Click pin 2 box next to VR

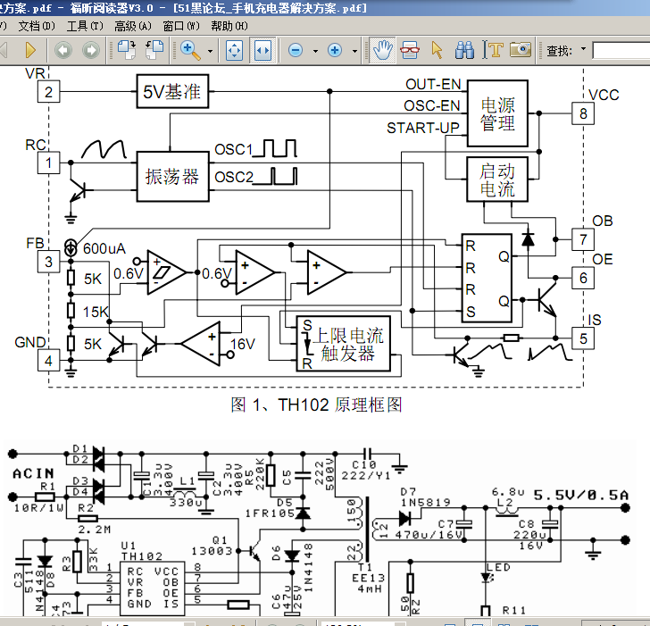coord(48,92)
